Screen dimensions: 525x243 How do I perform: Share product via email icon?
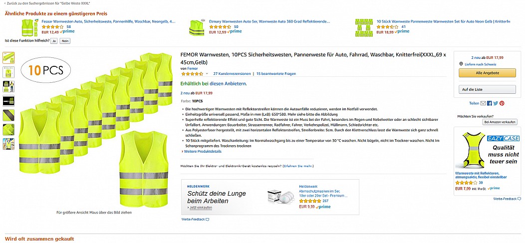coord(483,103)
